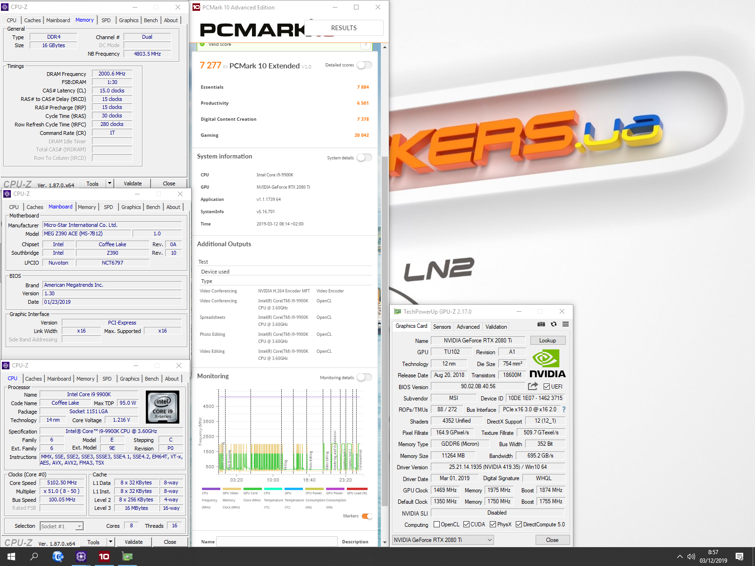Open Tools dropdown arrow in CPU-Z CPU window
The width and height of the screenshot is (755, 566).
(110, 542)
